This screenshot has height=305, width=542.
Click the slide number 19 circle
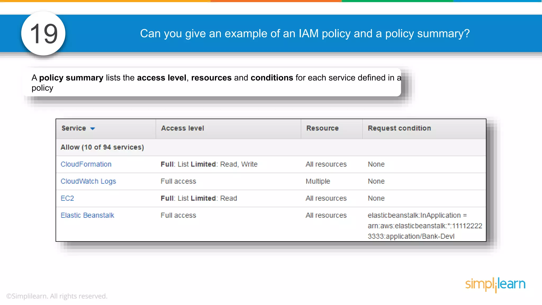coord(43,33)
